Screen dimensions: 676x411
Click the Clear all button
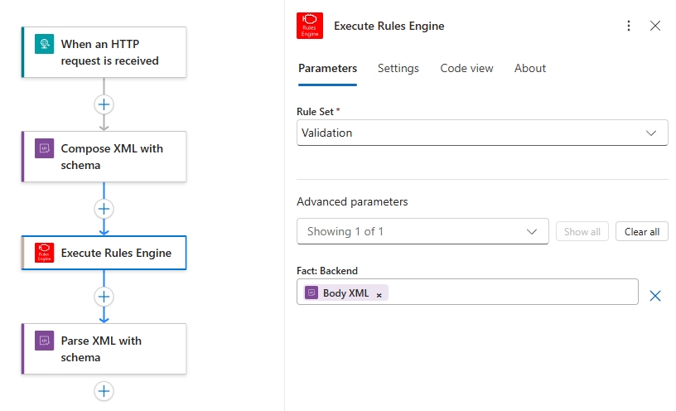point(641,231)
